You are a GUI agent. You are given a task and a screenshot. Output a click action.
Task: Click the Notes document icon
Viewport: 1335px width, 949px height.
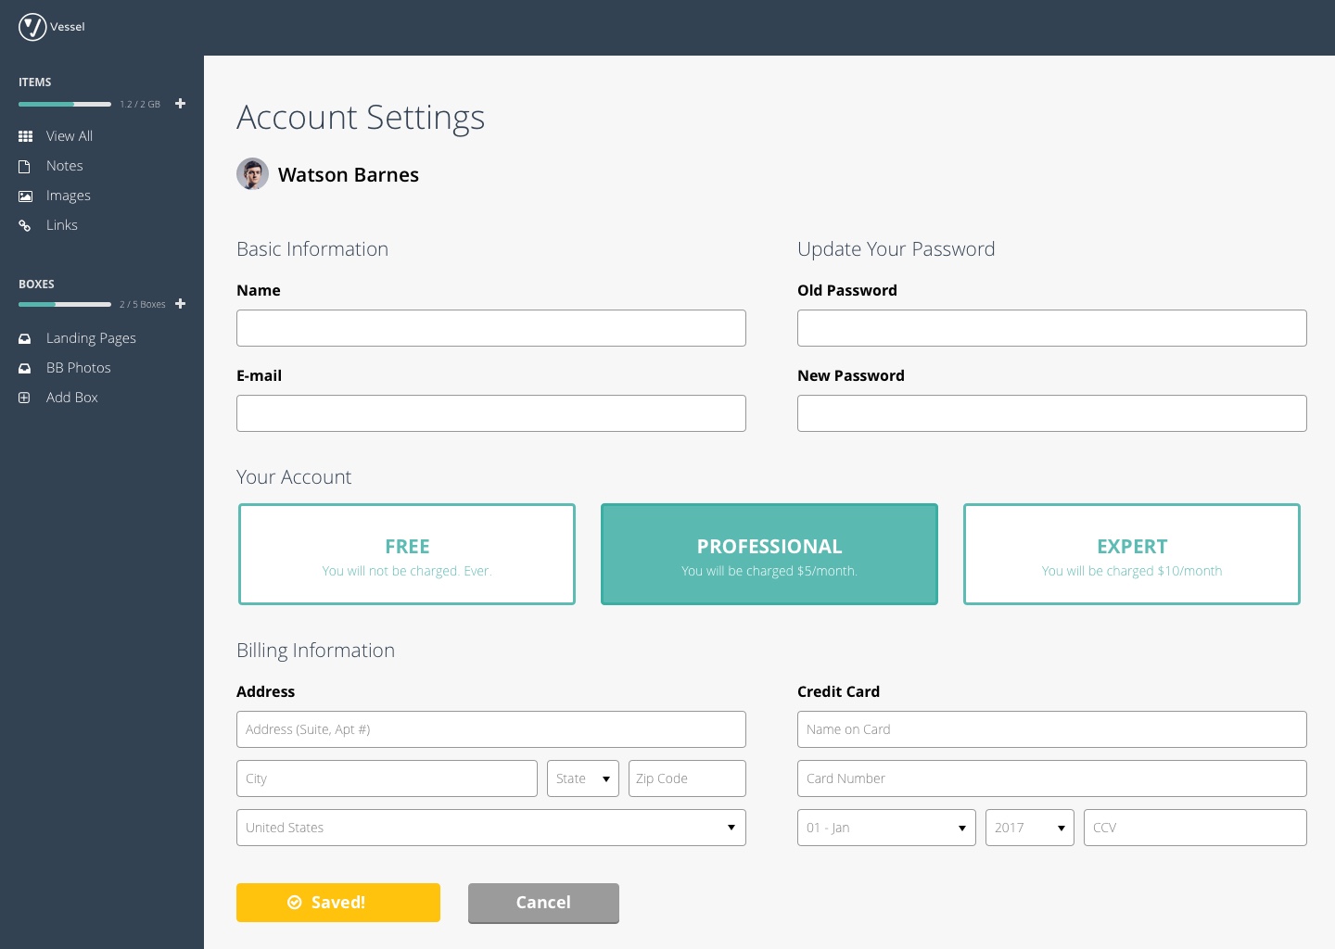click(x=25, y=166)
